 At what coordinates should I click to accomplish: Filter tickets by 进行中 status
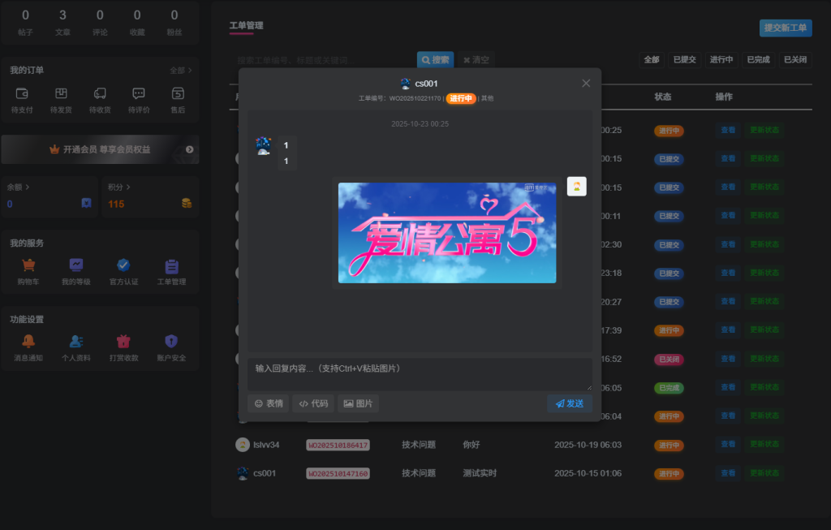click(721, 60)
